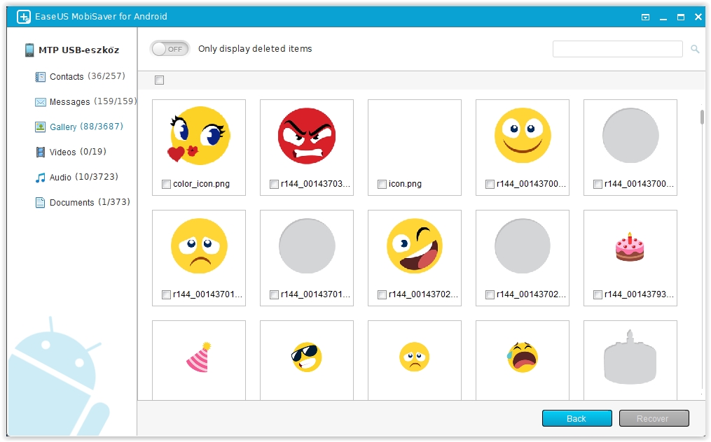Viewport: 711px width, 442px height.
Task: Click the search magnifier icon
Action: [x=695, y=49]
